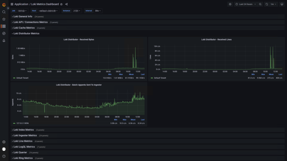The image size is (287, 161).
Task: Zoom out the time range
Action: tap(260, 4)
